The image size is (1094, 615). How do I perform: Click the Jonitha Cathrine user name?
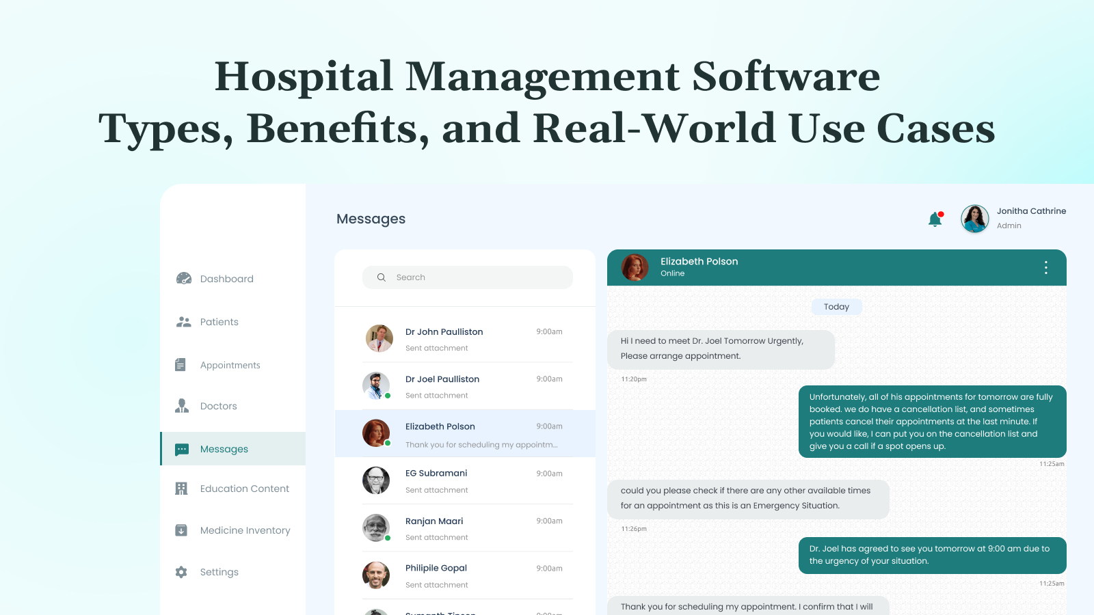pyautogui.click(x=1031, y=211)
